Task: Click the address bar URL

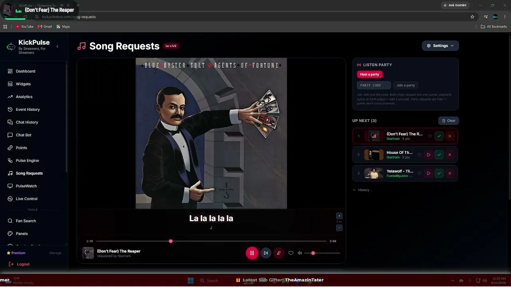Action: tap(69, 17)
